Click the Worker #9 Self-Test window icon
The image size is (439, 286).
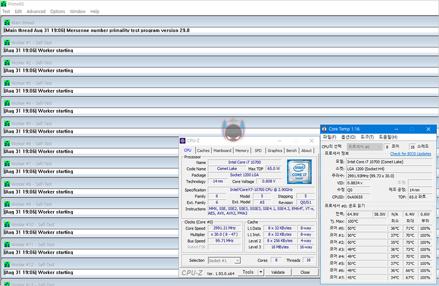pyautogui.click(x=7, y=204)
